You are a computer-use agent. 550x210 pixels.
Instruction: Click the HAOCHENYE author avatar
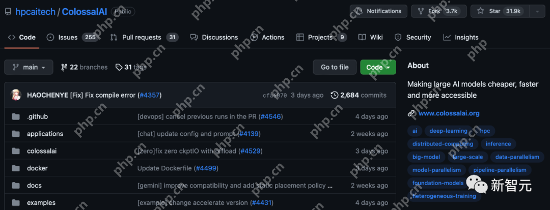(x=16, y=95)
